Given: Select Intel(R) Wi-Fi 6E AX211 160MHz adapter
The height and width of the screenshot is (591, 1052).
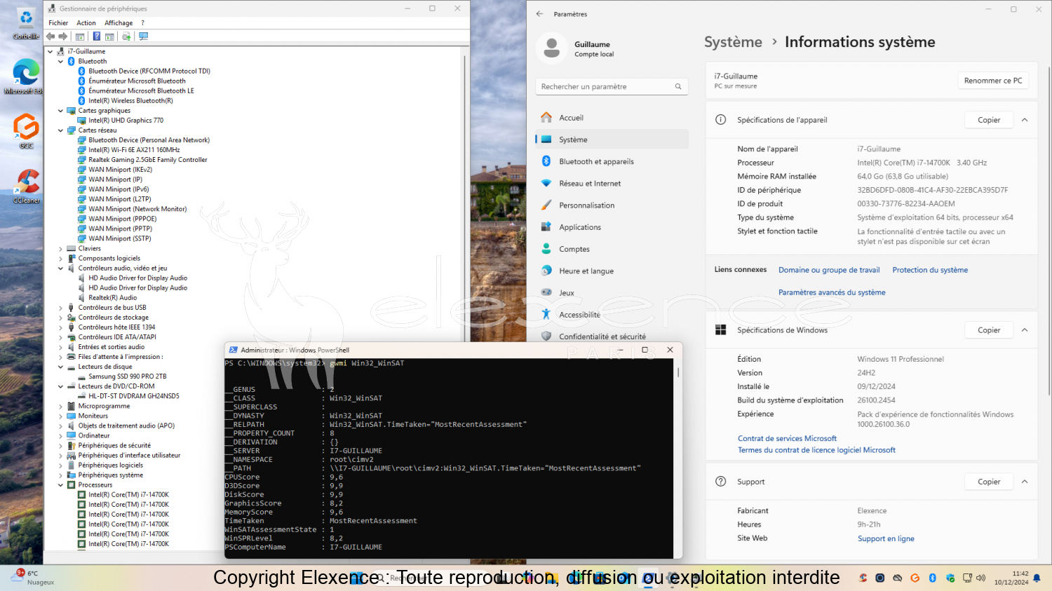Looking at the screenshot, I should tap(134, 149).
